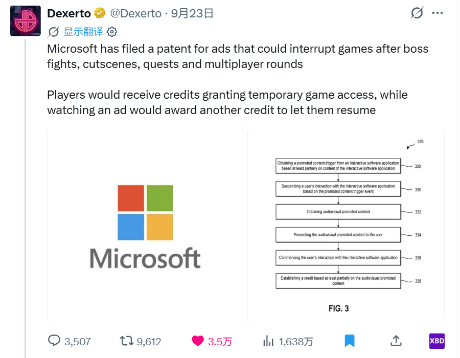Click the @Dexerto handle
Image resolution: width=460 pixels, height=358 pixels.
(135, 13)
